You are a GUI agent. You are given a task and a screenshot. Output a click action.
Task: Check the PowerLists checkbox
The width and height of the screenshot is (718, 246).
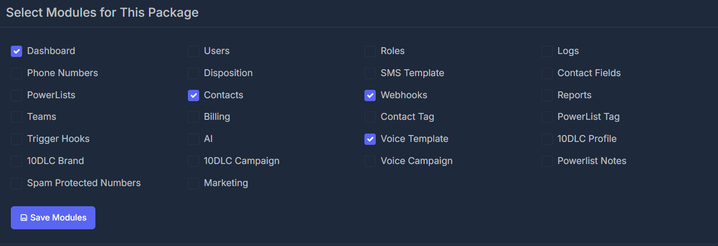click(x=17, y=95)
